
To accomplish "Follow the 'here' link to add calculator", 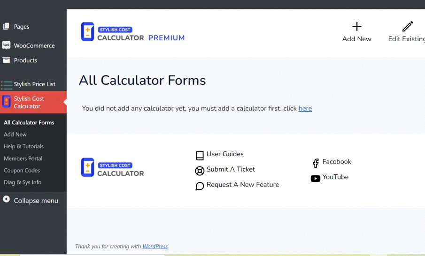I will click(x=305, y=108).
